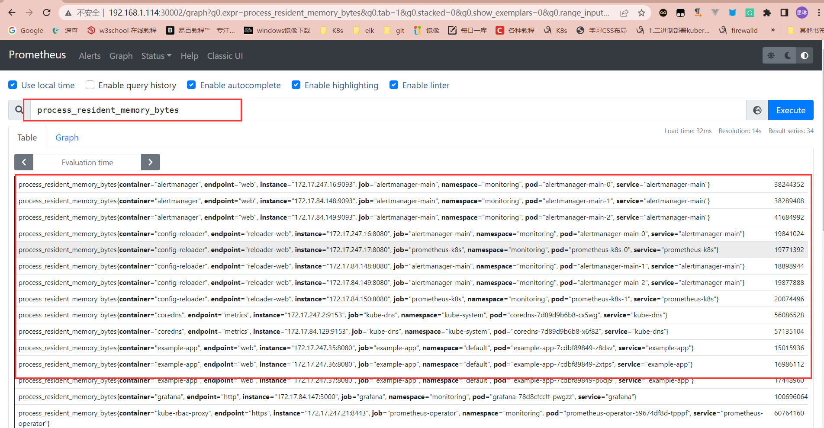
Task: Switch to the Graph results tab
Action: click(67, 137)
